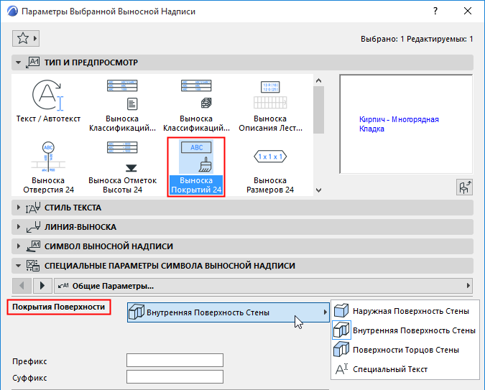The image size is (485, 390).
Task: Select first Выноска Классификаций label with document icon
Action: (x=122, y=105)
